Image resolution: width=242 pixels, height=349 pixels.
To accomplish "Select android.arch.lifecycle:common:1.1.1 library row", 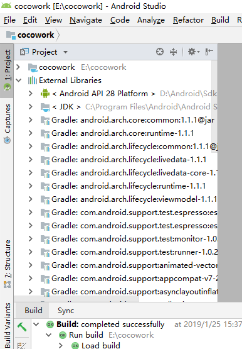I will coord(115,147).
